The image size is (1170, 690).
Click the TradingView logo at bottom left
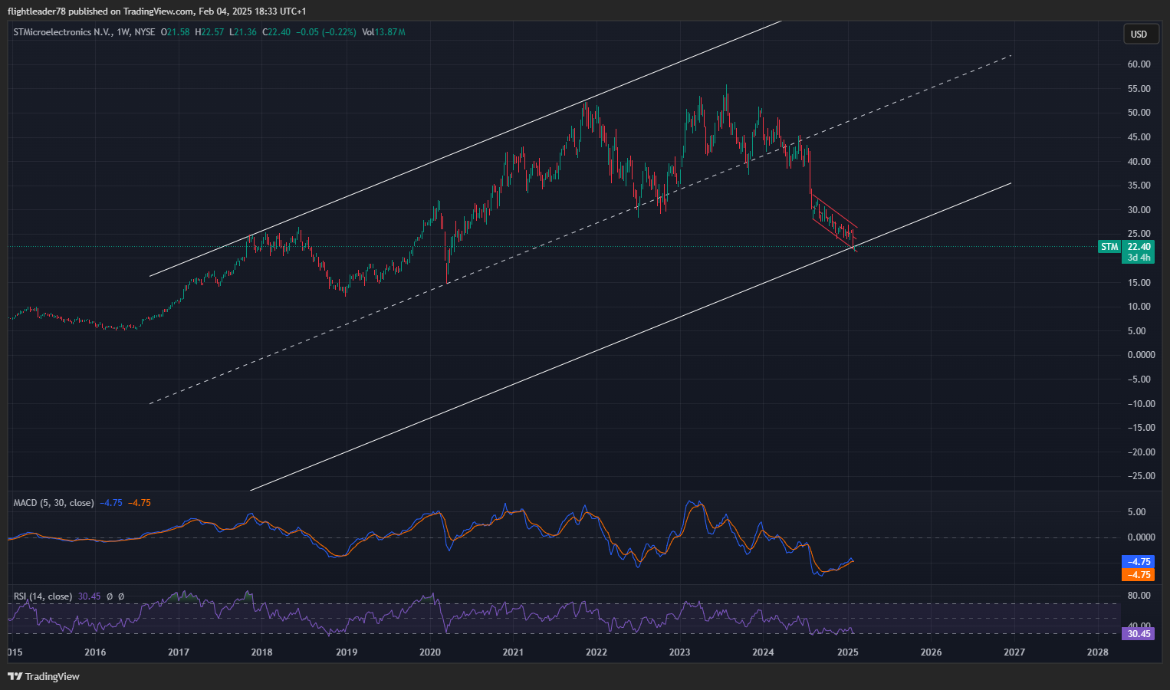tap(43, 676)
